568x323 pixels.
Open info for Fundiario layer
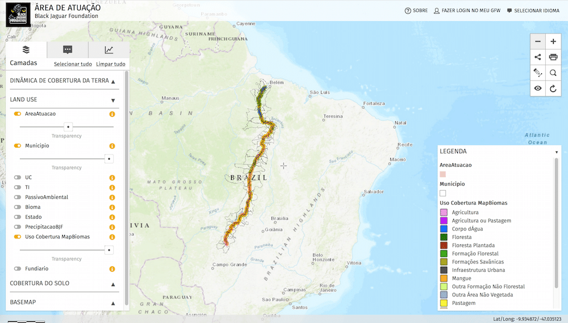tap(112, 269)
